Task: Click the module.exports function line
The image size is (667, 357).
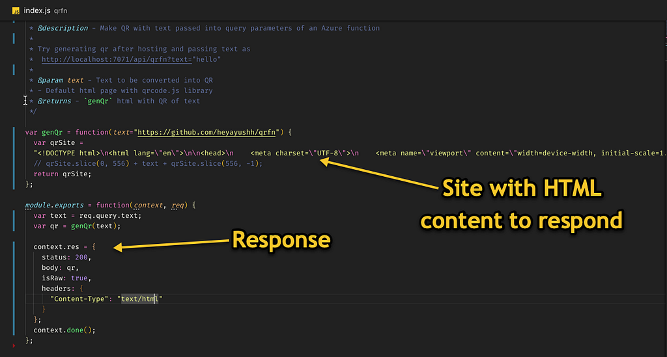Action: click(111, 205)
